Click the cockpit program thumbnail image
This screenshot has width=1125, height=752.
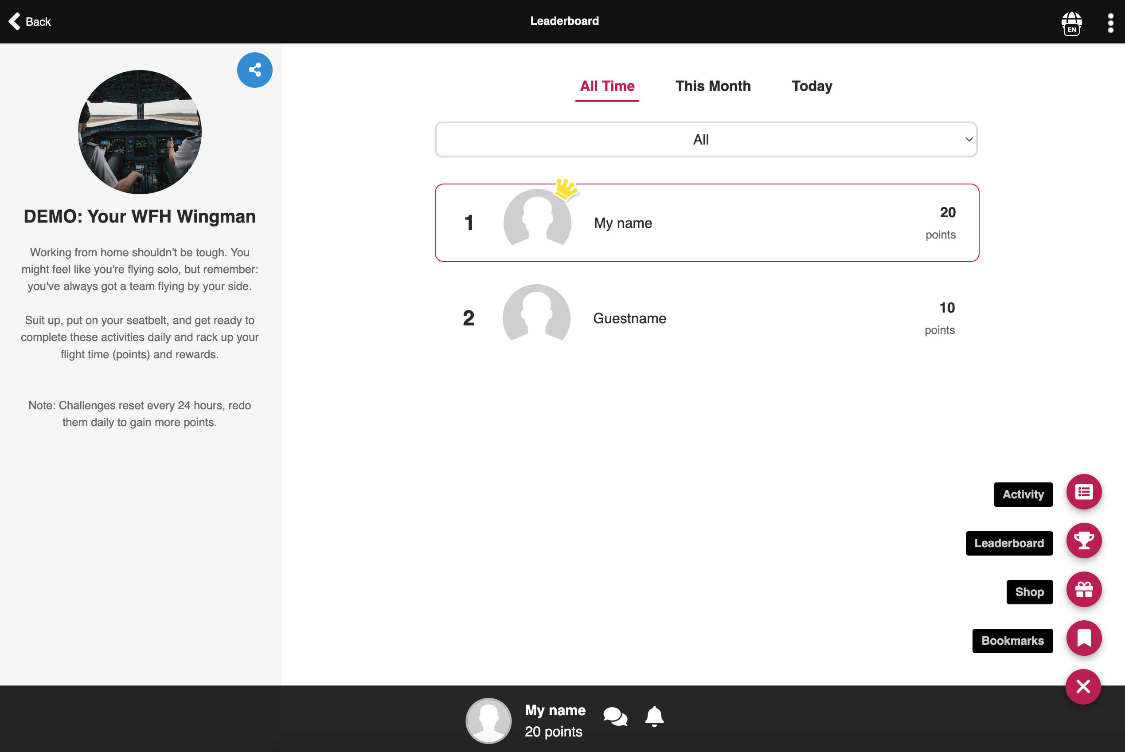click(139, 133)
